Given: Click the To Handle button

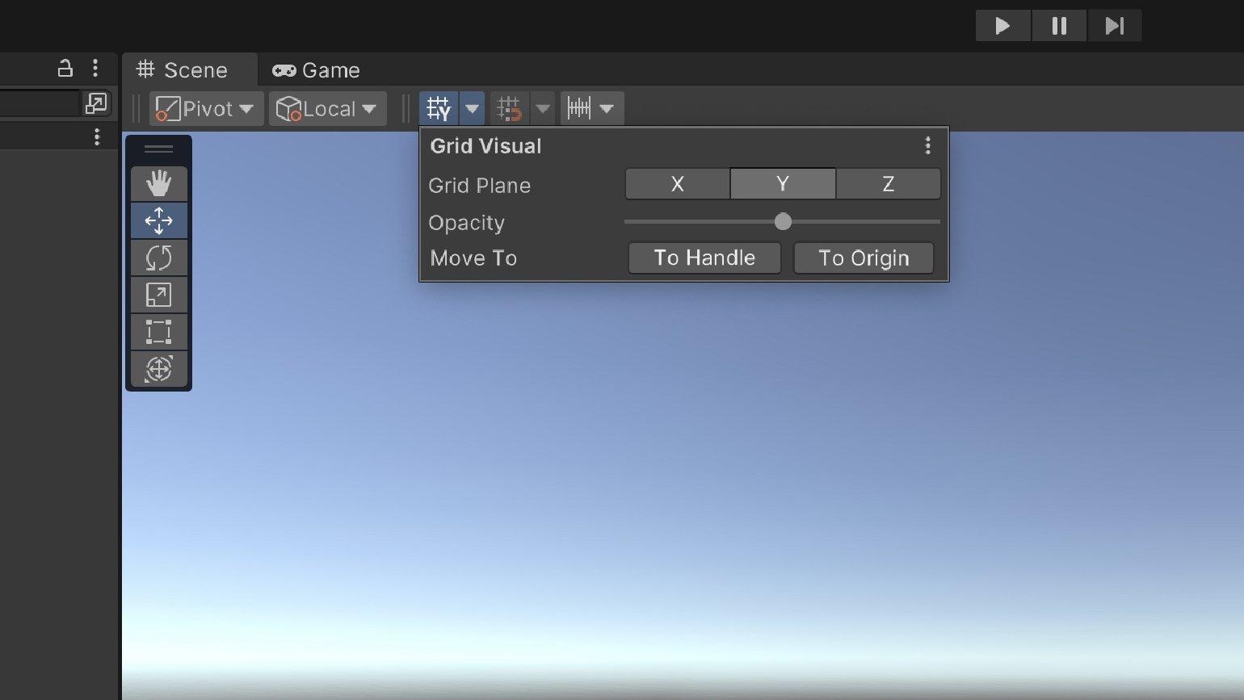Looking at the screenshot, I should tap(704, 258).
